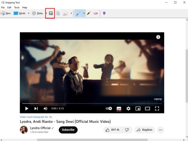Click the Subscribe button
This screenshot has height=141, width=188.
[x=68, y=130]
